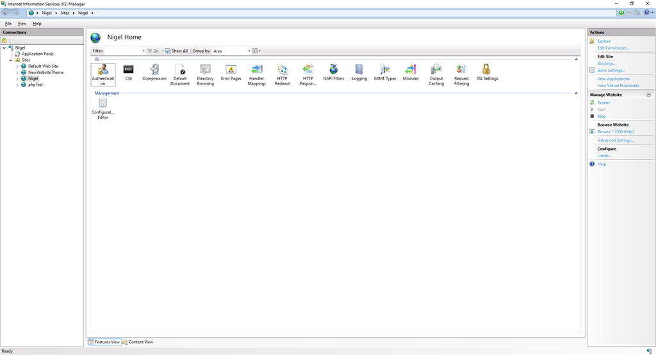Screen dimensions: 656x355
Task: Select the Default Web Site tree item
Action: click(x=43, y=66)
